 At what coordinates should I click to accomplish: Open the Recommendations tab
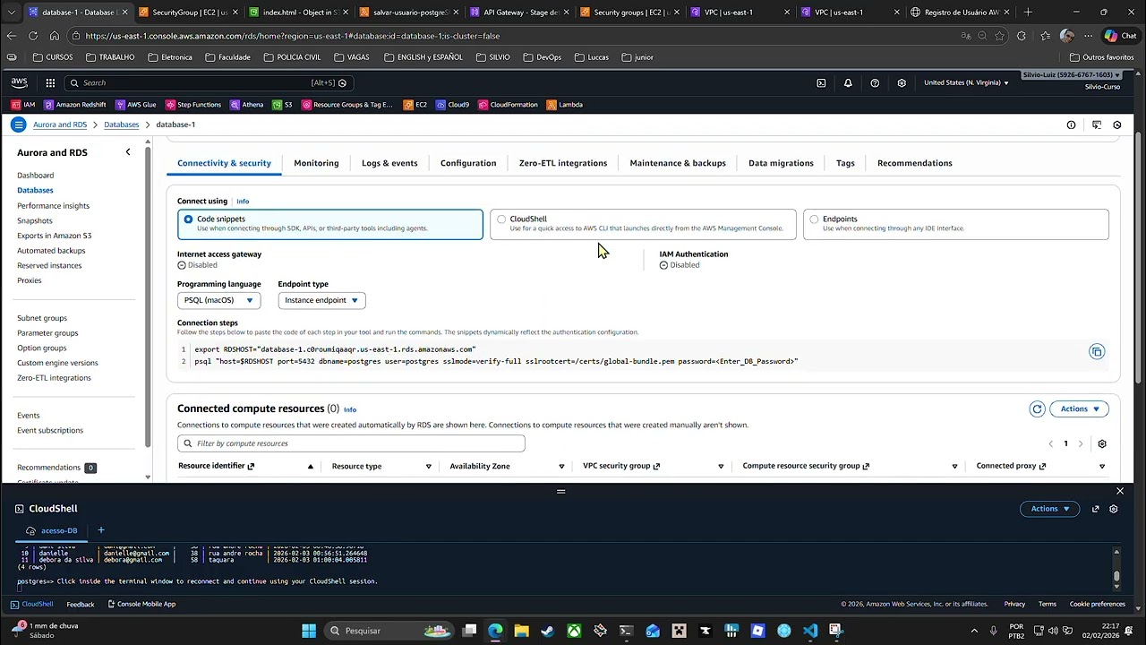tap(915, 163)
